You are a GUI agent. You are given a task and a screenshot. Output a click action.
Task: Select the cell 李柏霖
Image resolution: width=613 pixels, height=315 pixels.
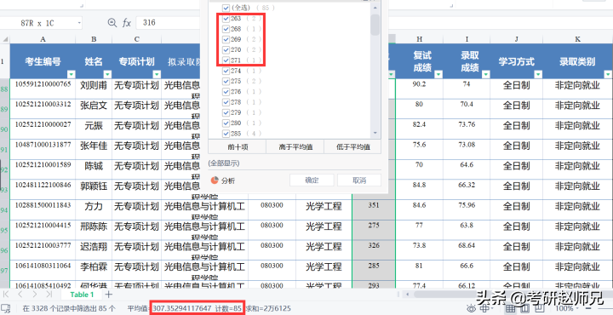click(x=94, y=271)
